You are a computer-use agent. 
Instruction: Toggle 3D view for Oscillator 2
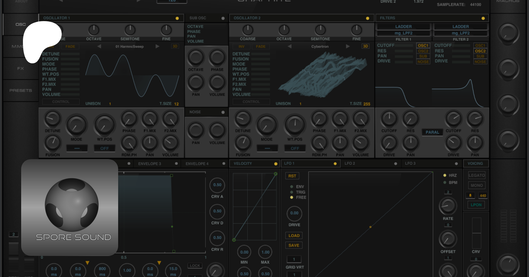(x=365, y=46)
